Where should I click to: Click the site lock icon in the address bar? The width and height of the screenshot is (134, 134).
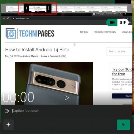coord(13,18)
